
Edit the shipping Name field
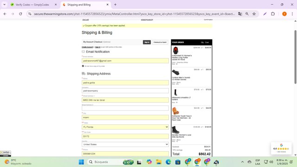click(125, 83)
